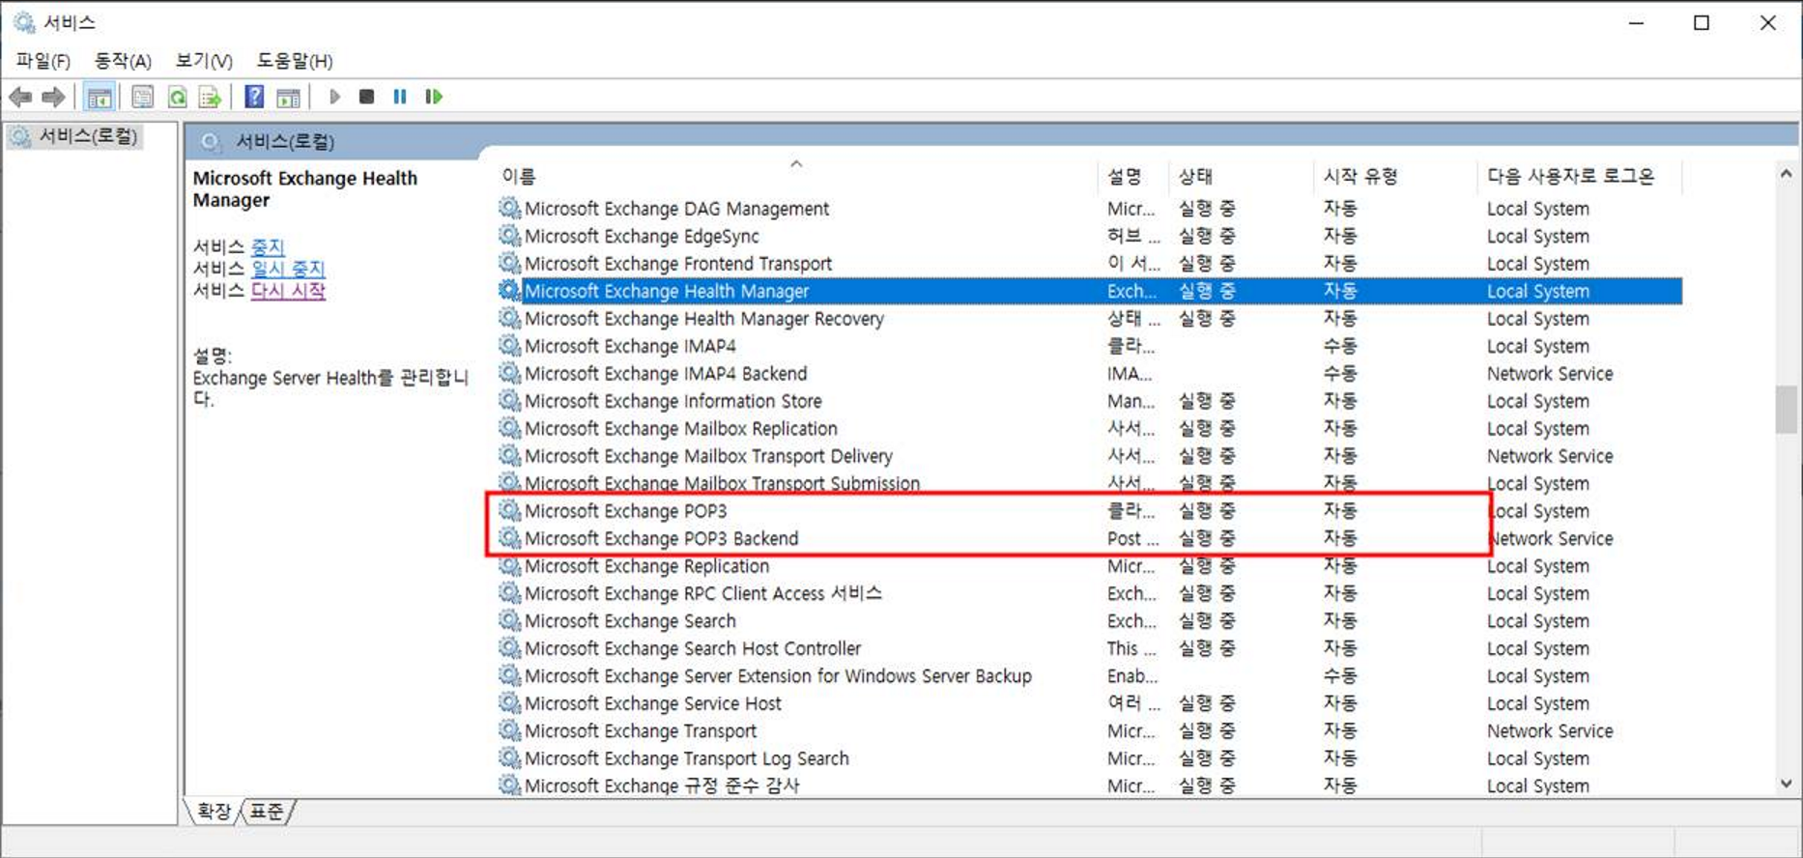Screen dimensions: 1803x858
Task: Click the vertical scrollbar thumb
Action: coord(1786,410)
